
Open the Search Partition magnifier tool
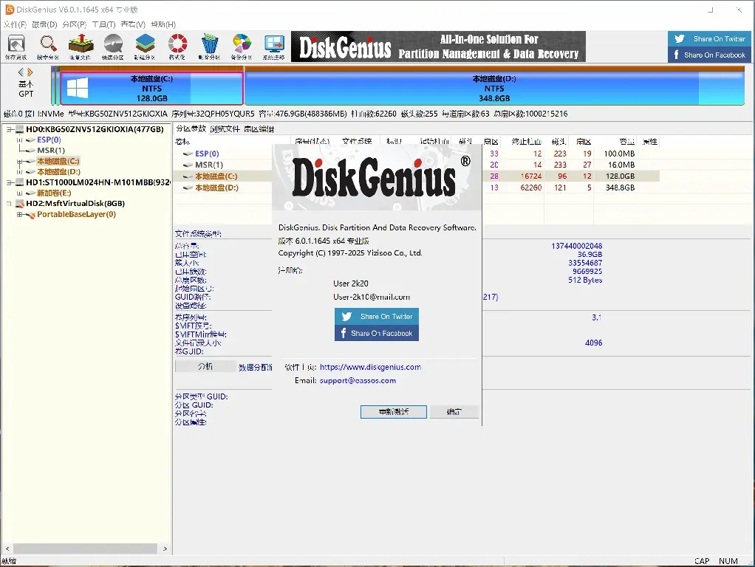(48, 46)
